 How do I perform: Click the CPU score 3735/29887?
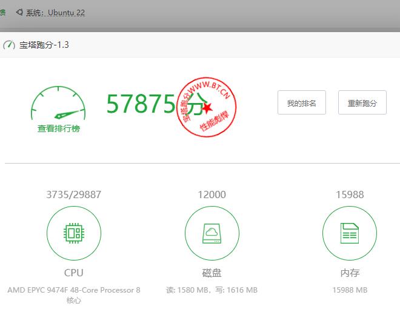pos(74,194)
